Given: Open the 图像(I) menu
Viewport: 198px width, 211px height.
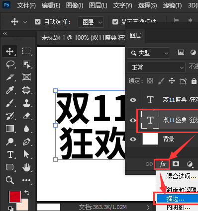Looking at the screenshot, I should pyautogui.click(x=75, y=5).
